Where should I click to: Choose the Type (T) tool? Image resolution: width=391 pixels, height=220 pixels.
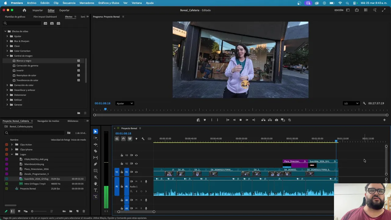coord(96,190)
